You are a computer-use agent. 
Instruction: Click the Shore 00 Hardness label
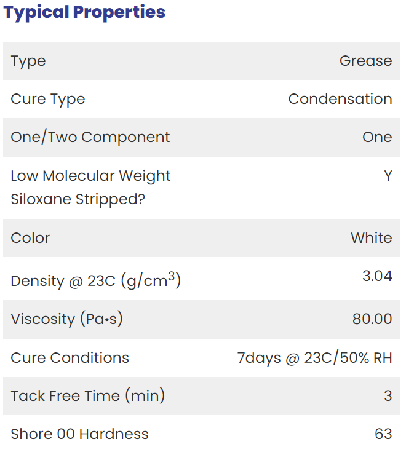tap(79, 434)
